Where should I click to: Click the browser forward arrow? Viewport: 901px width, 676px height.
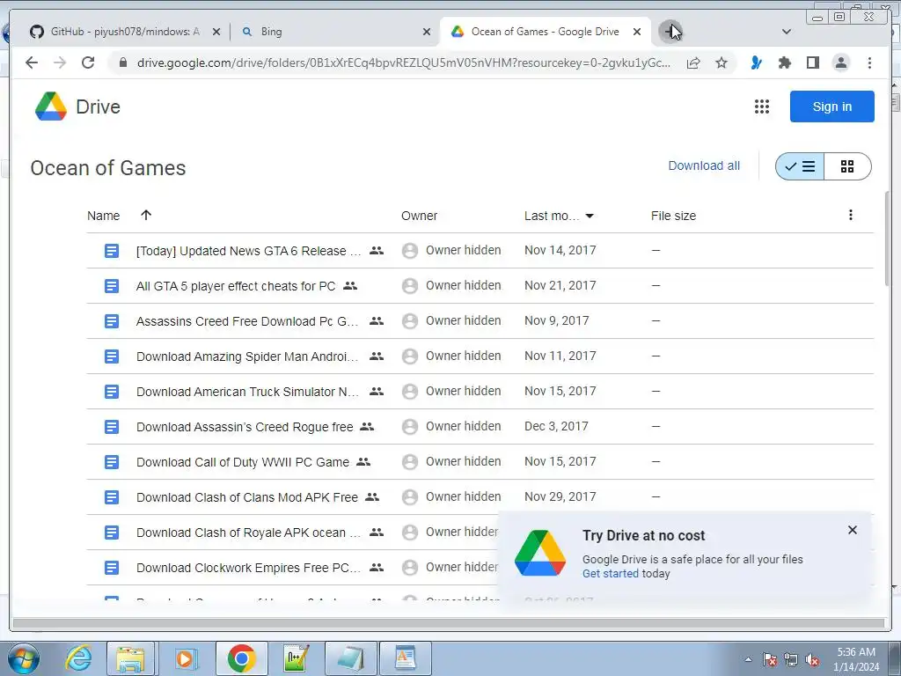click(x=60, y=62)
